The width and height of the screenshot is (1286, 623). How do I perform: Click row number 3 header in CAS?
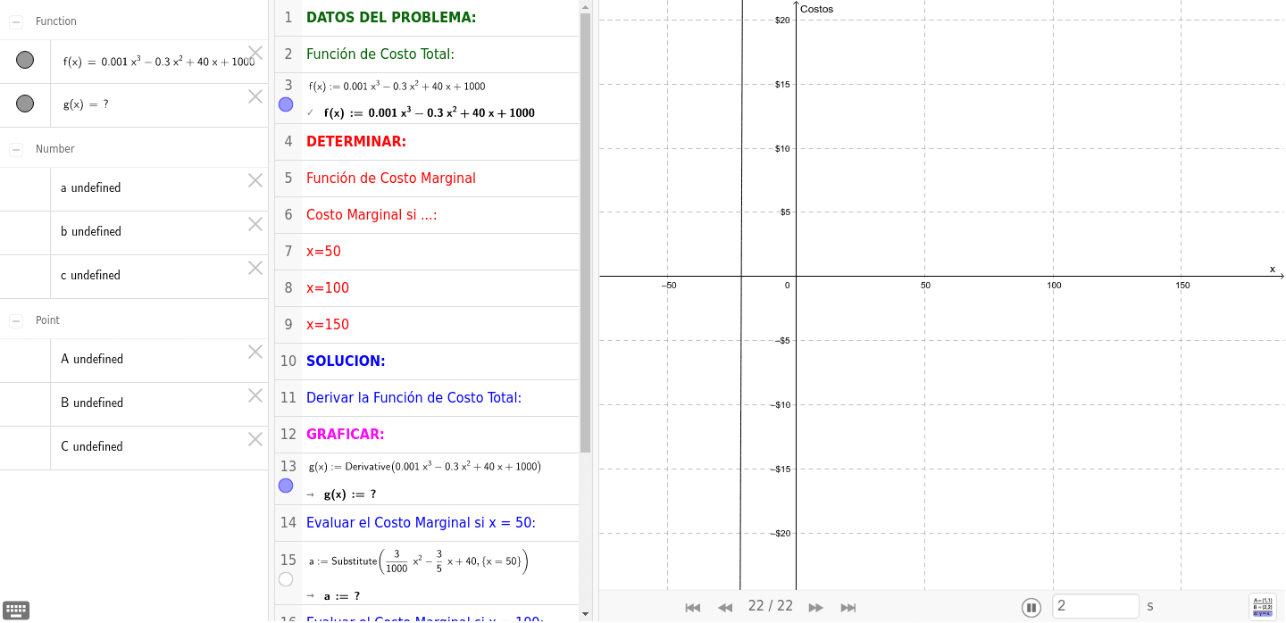click(x=288, y=85)
